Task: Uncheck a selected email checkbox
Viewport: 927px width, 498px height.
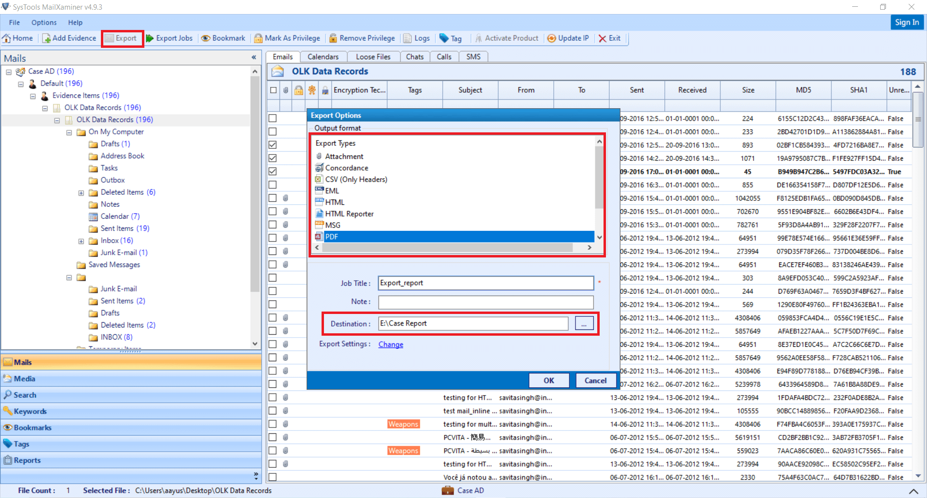Action: [x=273, y=144]
